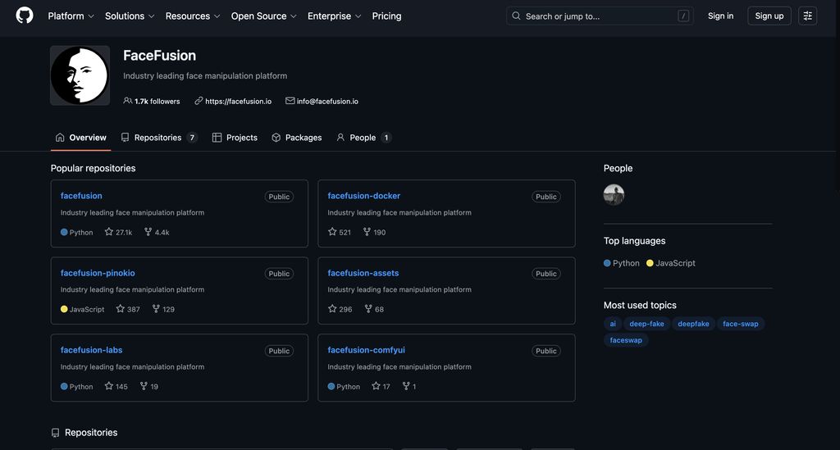840x450 pixels.
Task: Click the fork icon on facefusion-assets
Action: coord(368,309)
